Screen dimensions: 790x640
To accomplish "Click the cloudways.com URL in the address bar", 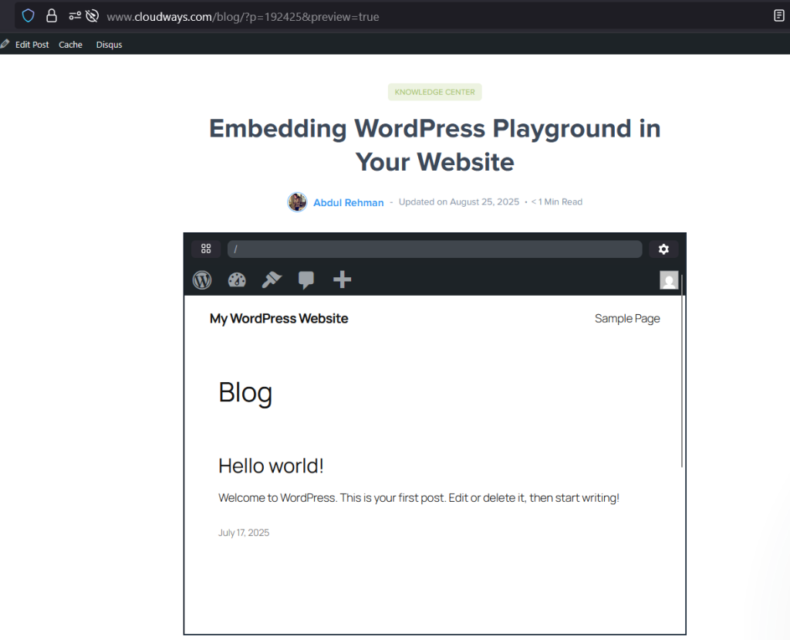I will (242, 17).
